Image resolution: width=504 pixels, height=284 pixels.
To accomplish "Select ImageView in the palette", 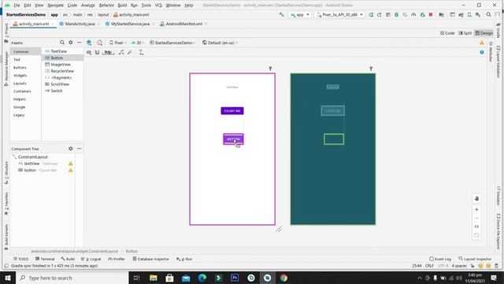I will (x=61, y=65).
